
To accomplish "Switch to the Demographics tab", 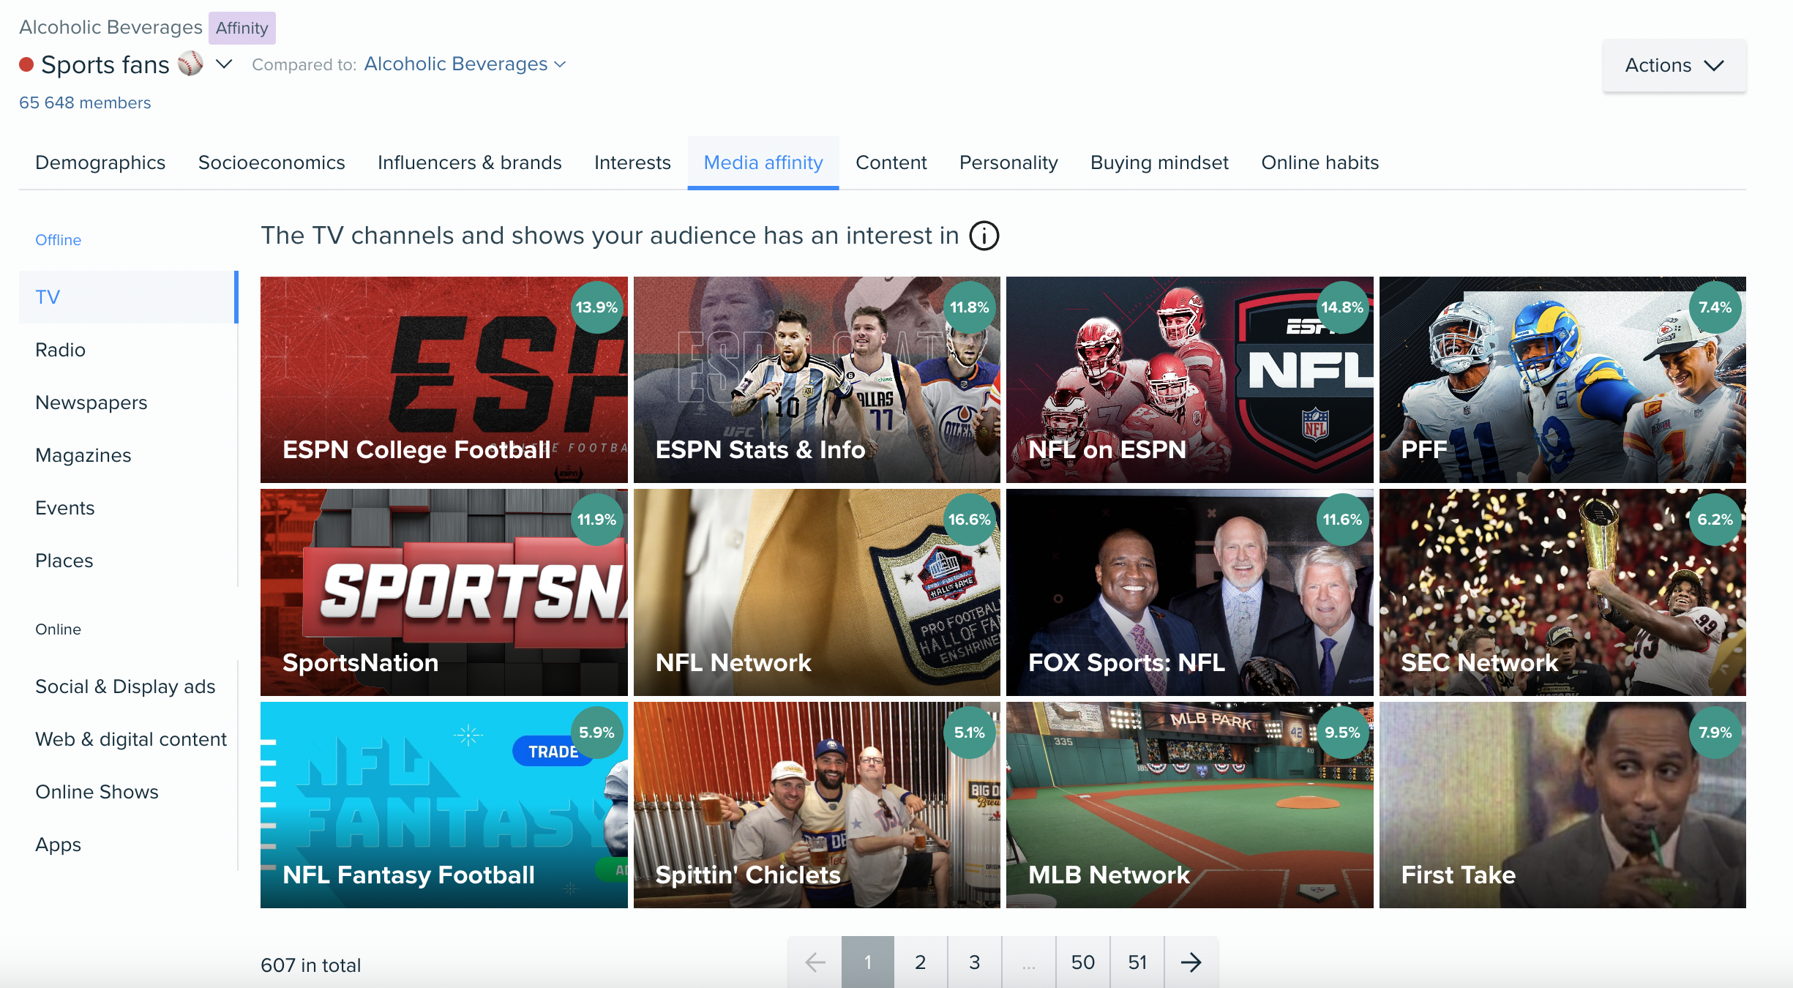I will pos(100,162).
